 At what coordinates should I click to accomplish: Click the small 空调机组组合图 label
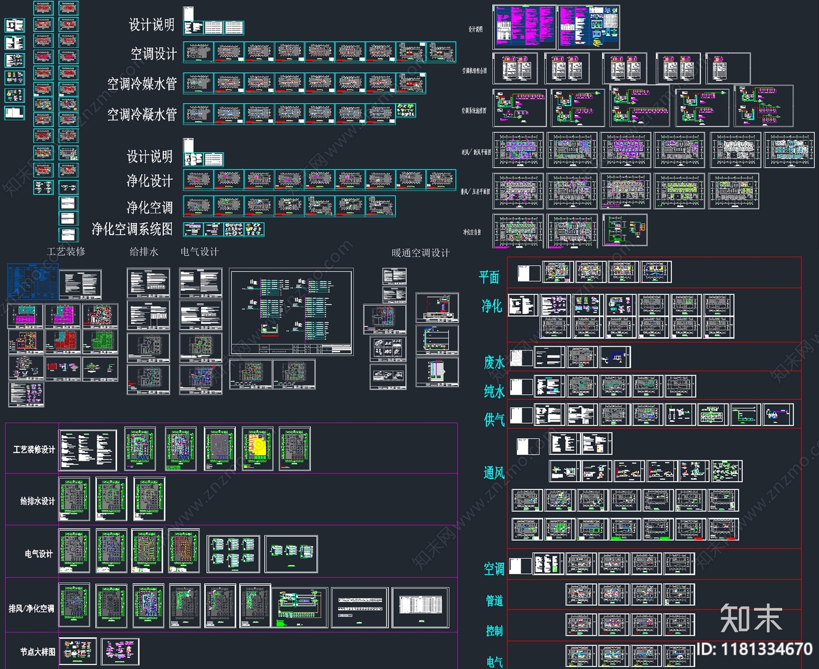click(x=475, y=71)
